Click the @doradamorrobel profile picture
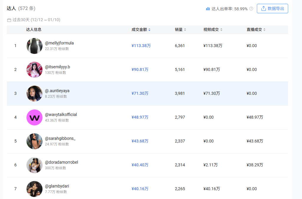Screen dimensions: 302x199 (x=35, y=165)
